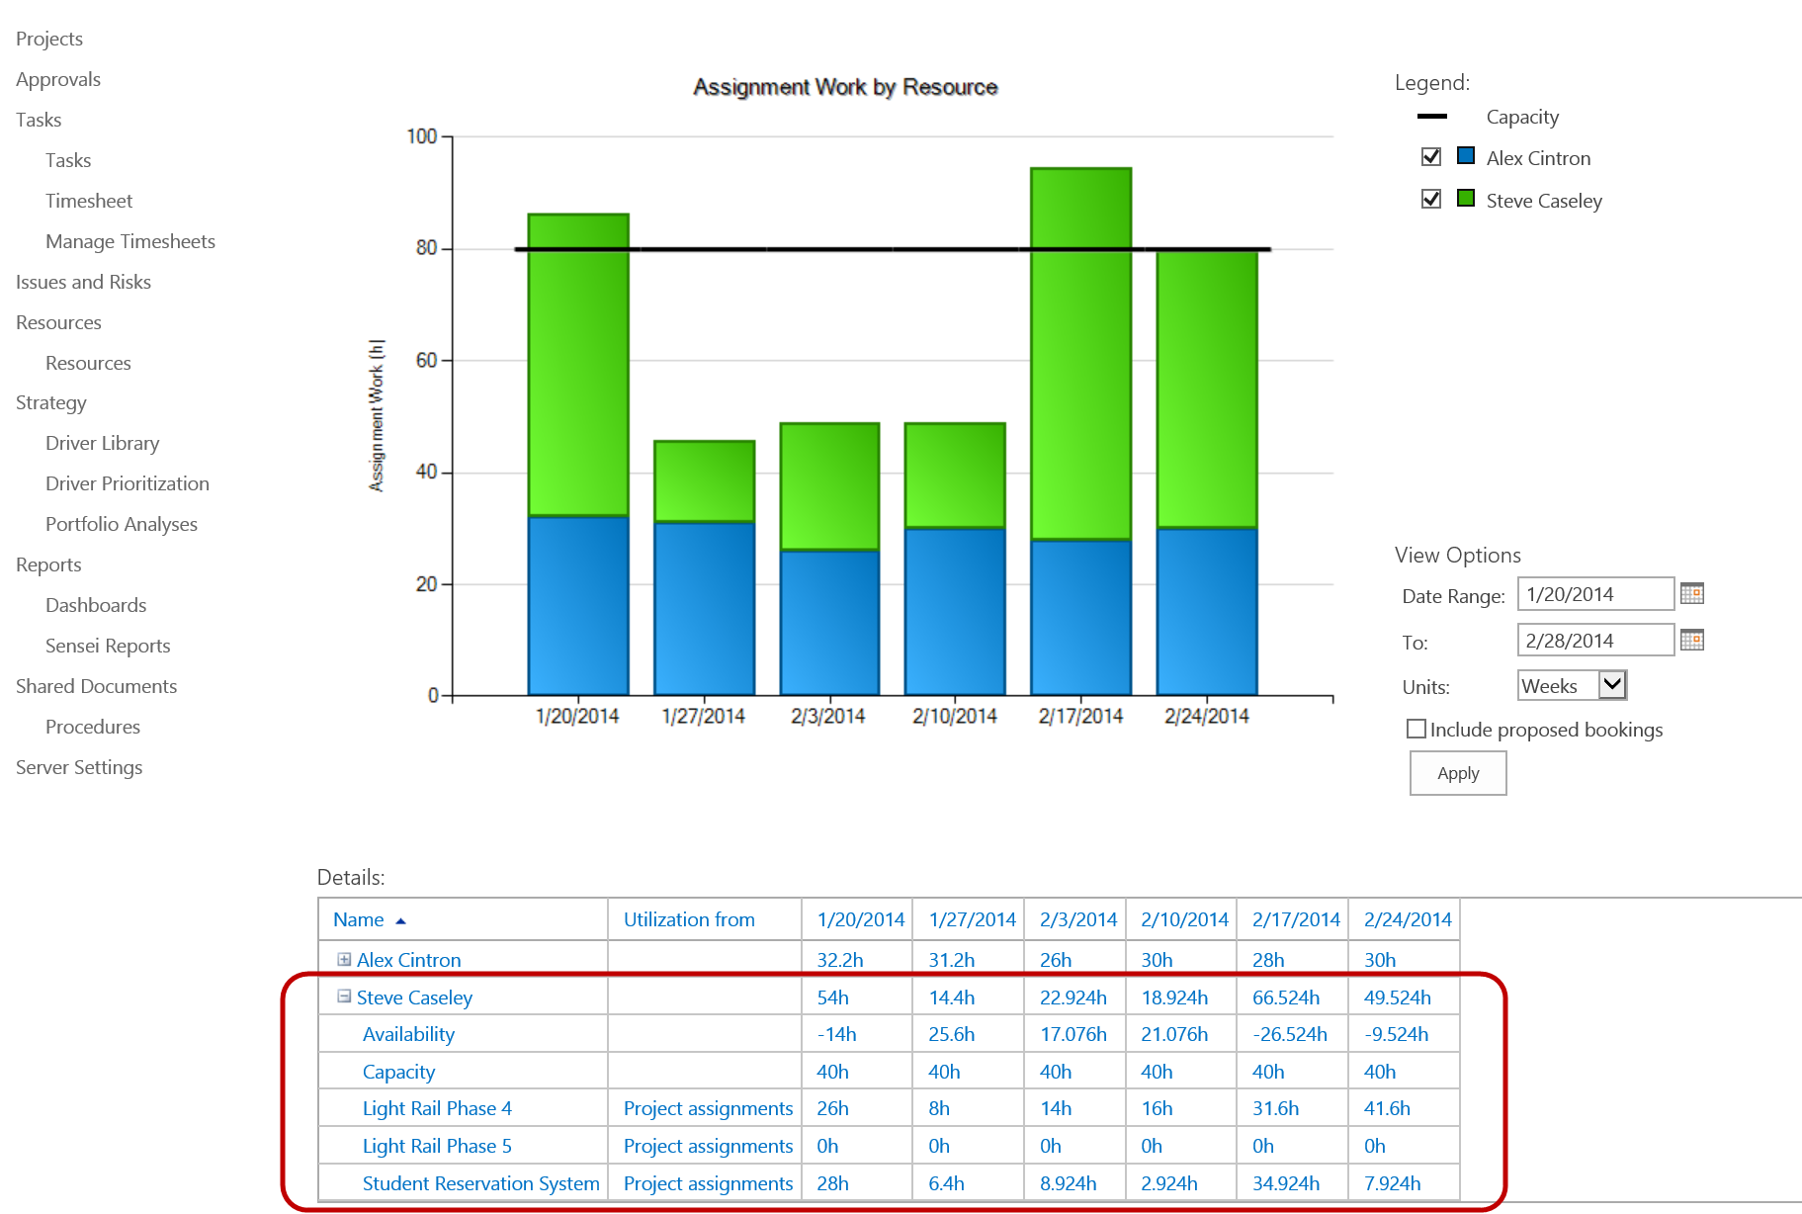Click the Date Range start field
Image resolution: width=1802 pixels, height=1214 pixels.
pyautogui.click(x=1595, y=594)
